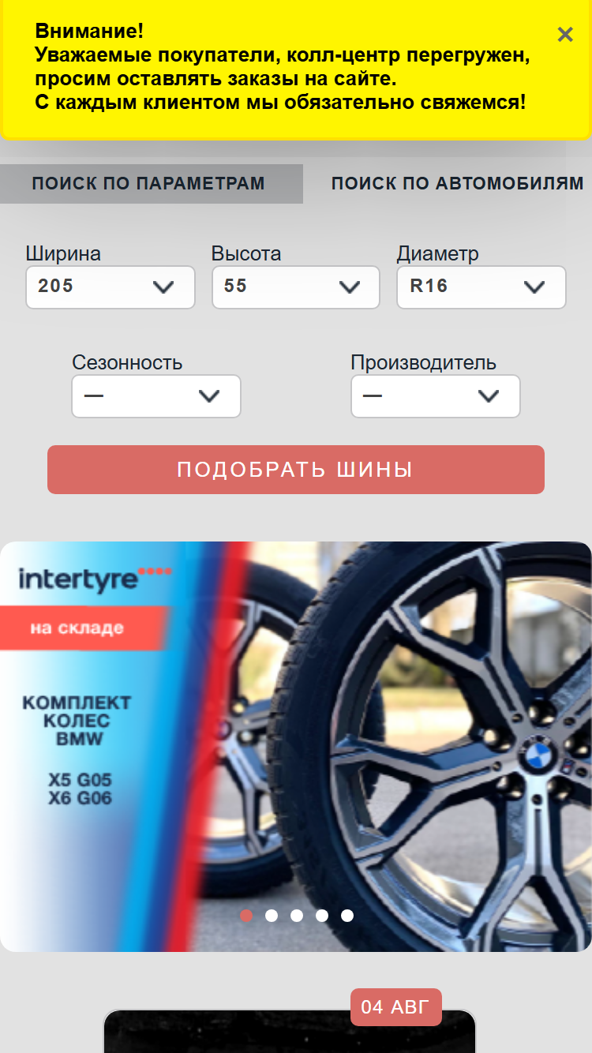Click the КОМПЛЕКТ КОЛЕС BMW banner text
The image size is (592, 1053).
tap(77, 721)
